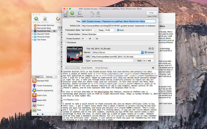This screenshot has height=129, width=207.
Task: Click the Template toolbar icon
Action: tap(80, 13)
